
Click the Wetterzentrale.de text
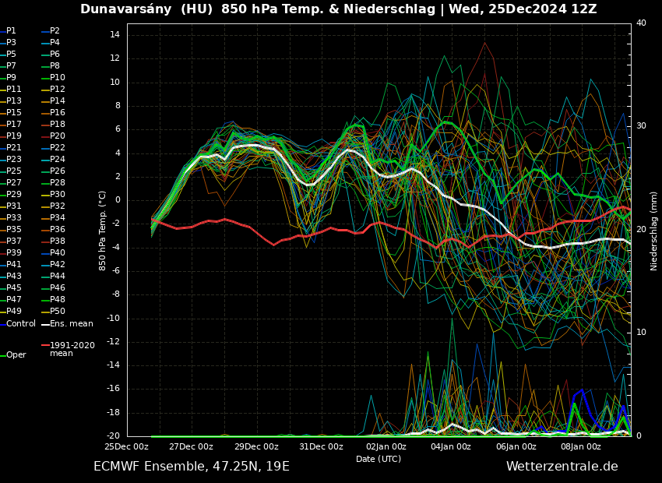coord(562,467)
